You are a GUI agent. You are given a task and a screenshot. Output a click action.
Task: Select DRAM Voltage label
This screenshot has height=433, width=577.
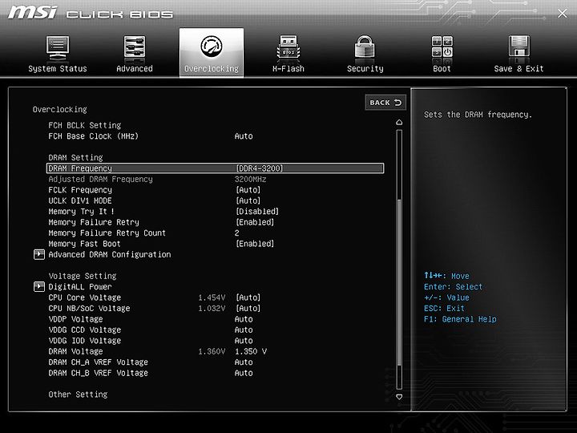pyautogui.click(x=75, y=351)
